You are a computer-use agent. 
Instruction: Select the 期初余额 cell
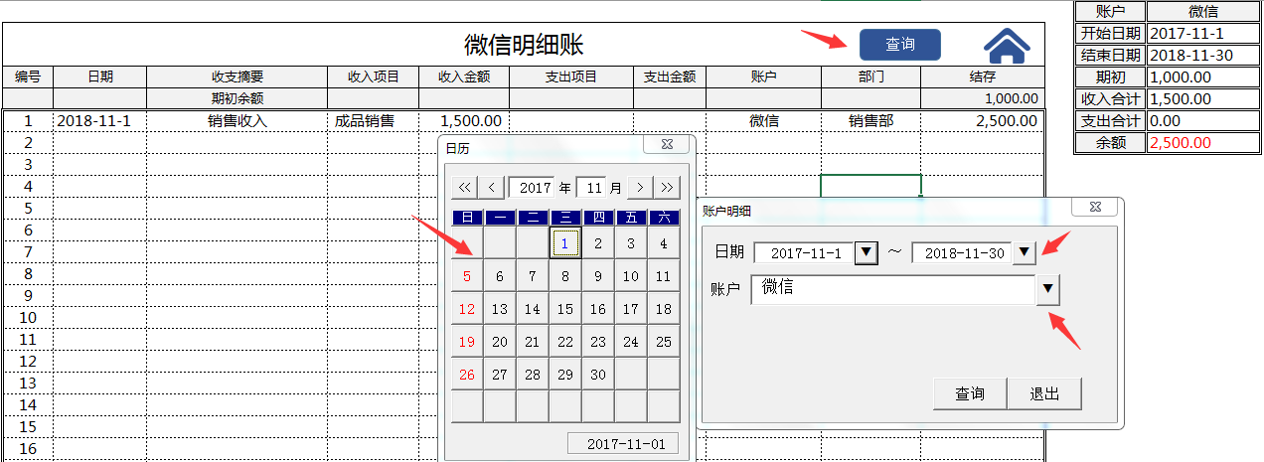[x=237, y=98]
